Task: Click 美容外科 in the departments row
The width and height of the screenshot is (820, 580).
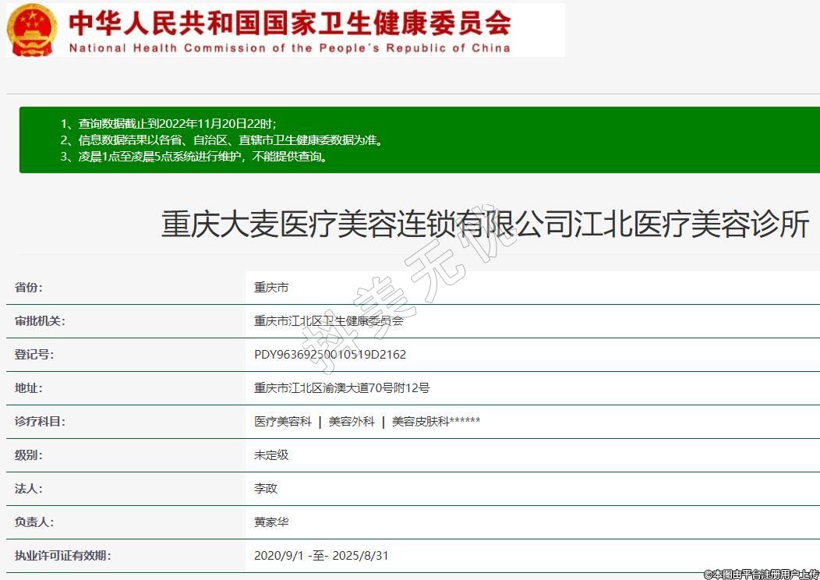Action: [352, 422]
